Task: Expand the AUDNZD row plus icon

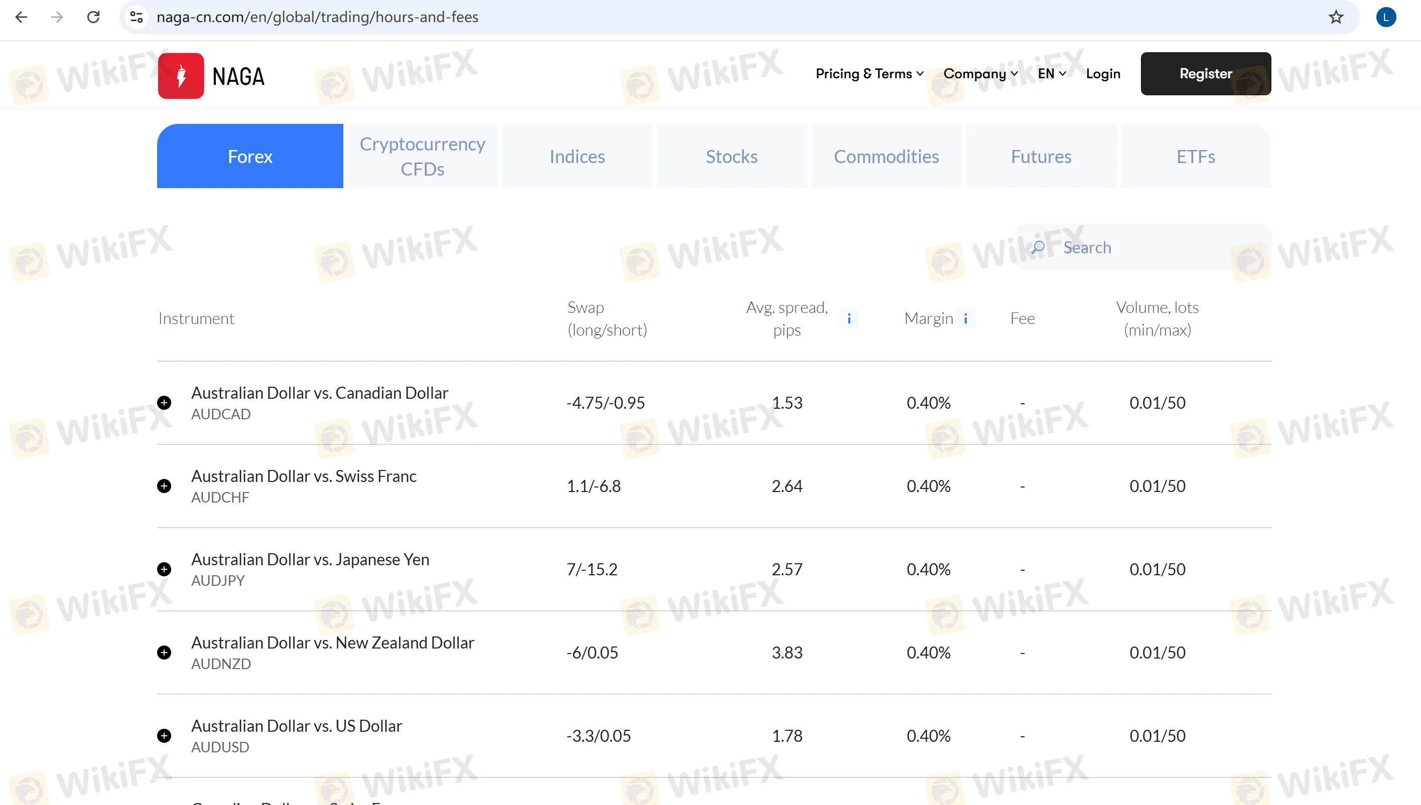Action: point(164,653)
